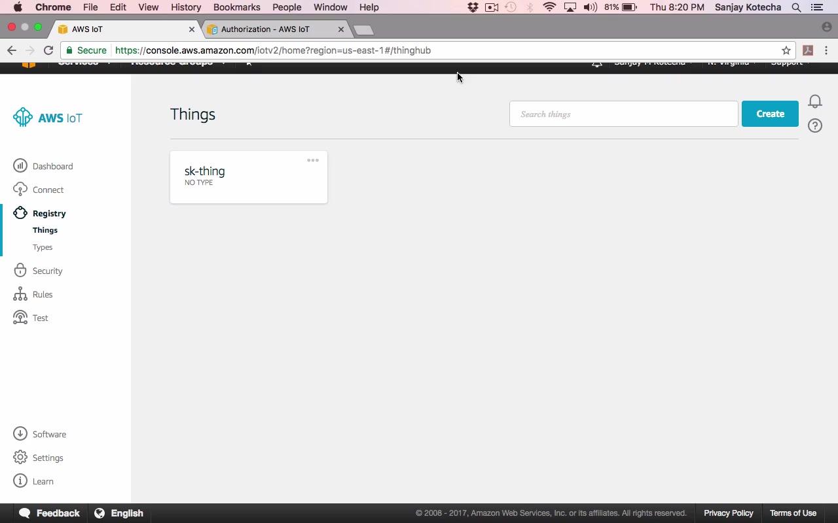This screenshot has width=838, height=523.
Task: Open help question mark icon
Action: pos(815,126)
